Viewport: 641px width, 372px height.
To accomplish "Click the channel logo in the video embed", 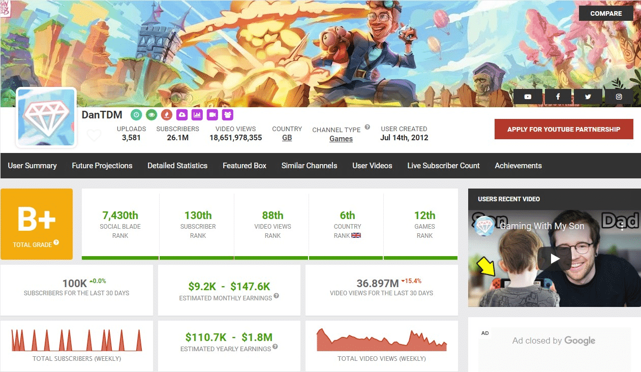I will point(484,226).
